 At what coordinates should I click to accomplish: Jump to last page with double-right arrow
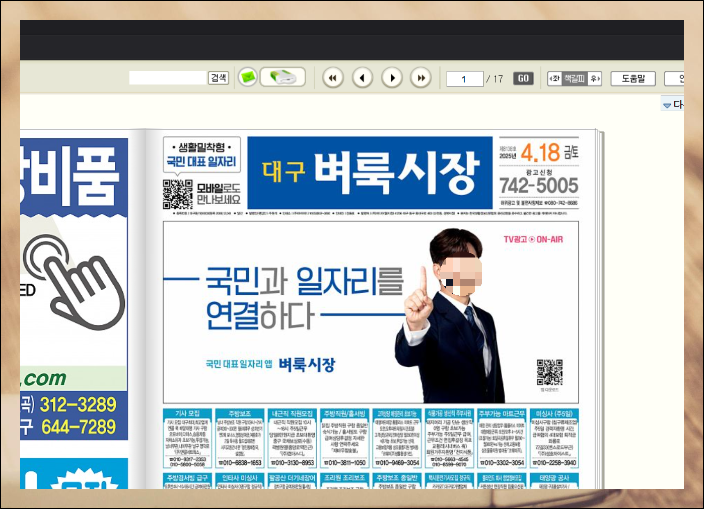click(x=421, y=78)
